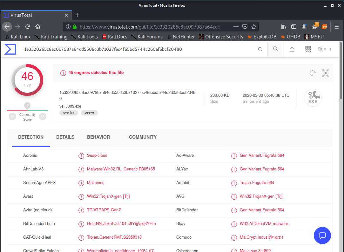Click the VirusTotal logo icon
The height and width of the screenshot is (252, 344).
tap(10, 49)
